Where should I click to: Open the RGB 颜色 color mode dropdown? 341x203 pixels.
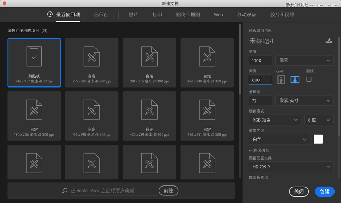(x=275, y=120)
